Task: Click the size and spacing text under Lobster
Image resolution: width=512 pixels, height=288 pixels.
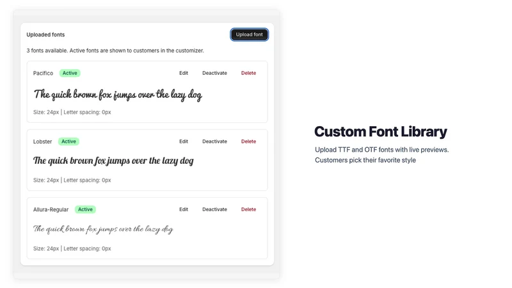Action: (x=72, y=180)
